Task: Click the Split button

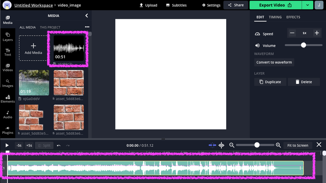Action: (44, 146)
